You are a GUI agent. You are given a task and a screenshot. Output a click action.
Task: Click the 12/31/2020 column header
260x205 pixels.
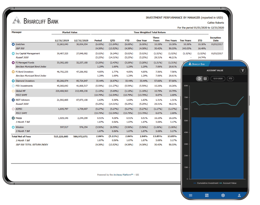(x=81, y=40)
